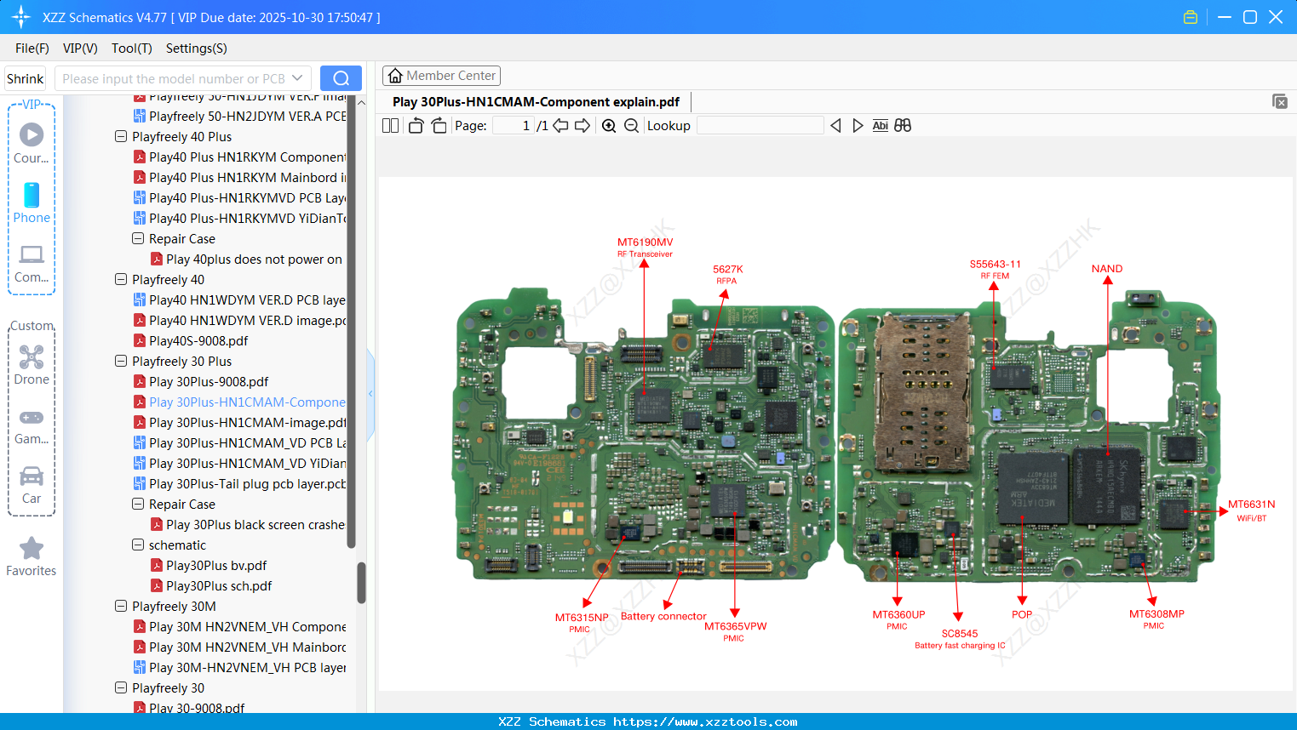Click the panel collapse handle arrow
Screen dimensions: 1297x730
point(370,394)
